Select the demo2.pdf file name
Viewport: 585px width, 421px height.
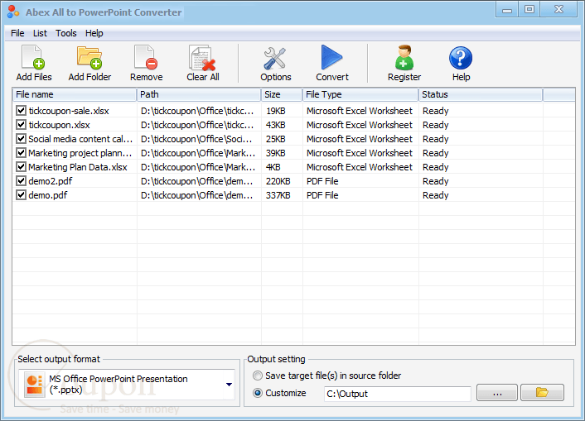coord(51,181)
